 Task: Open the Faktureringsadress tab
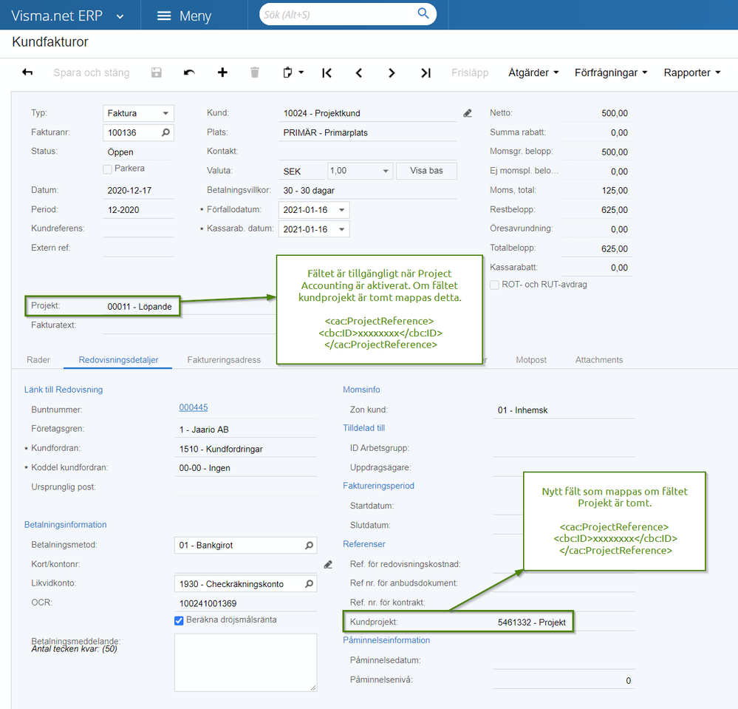[x=224, y=360]
